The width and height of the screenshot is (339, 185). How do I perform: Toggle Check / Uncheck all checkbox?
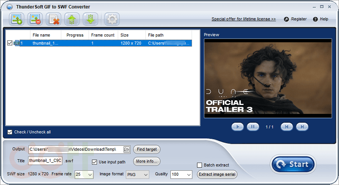click(10, 132)
